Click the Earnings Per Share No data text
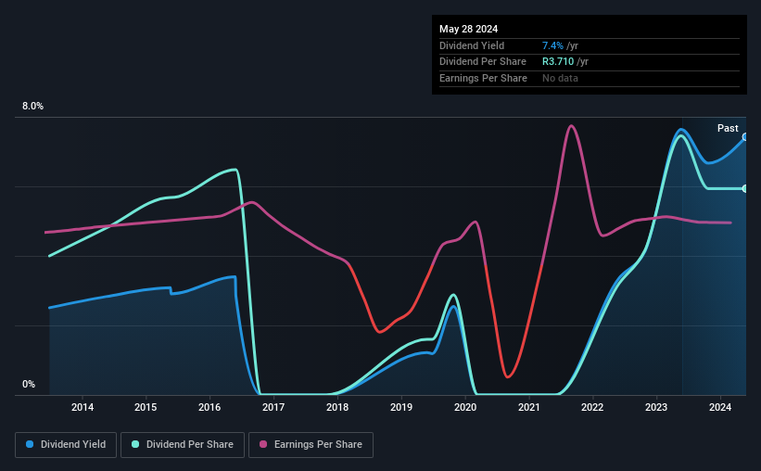761x471 pixels. 560,78
